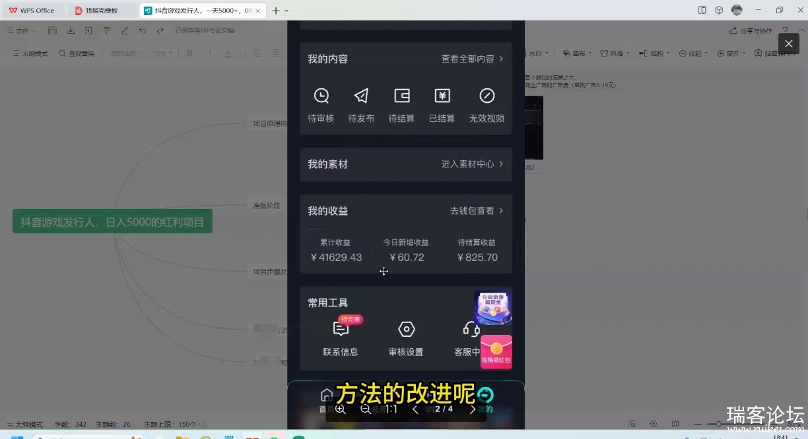Image resolution: width=808 pixels, height=439 pixels.
Task: Open 查找替换 find and replace
Action: (x=77, y=53)
